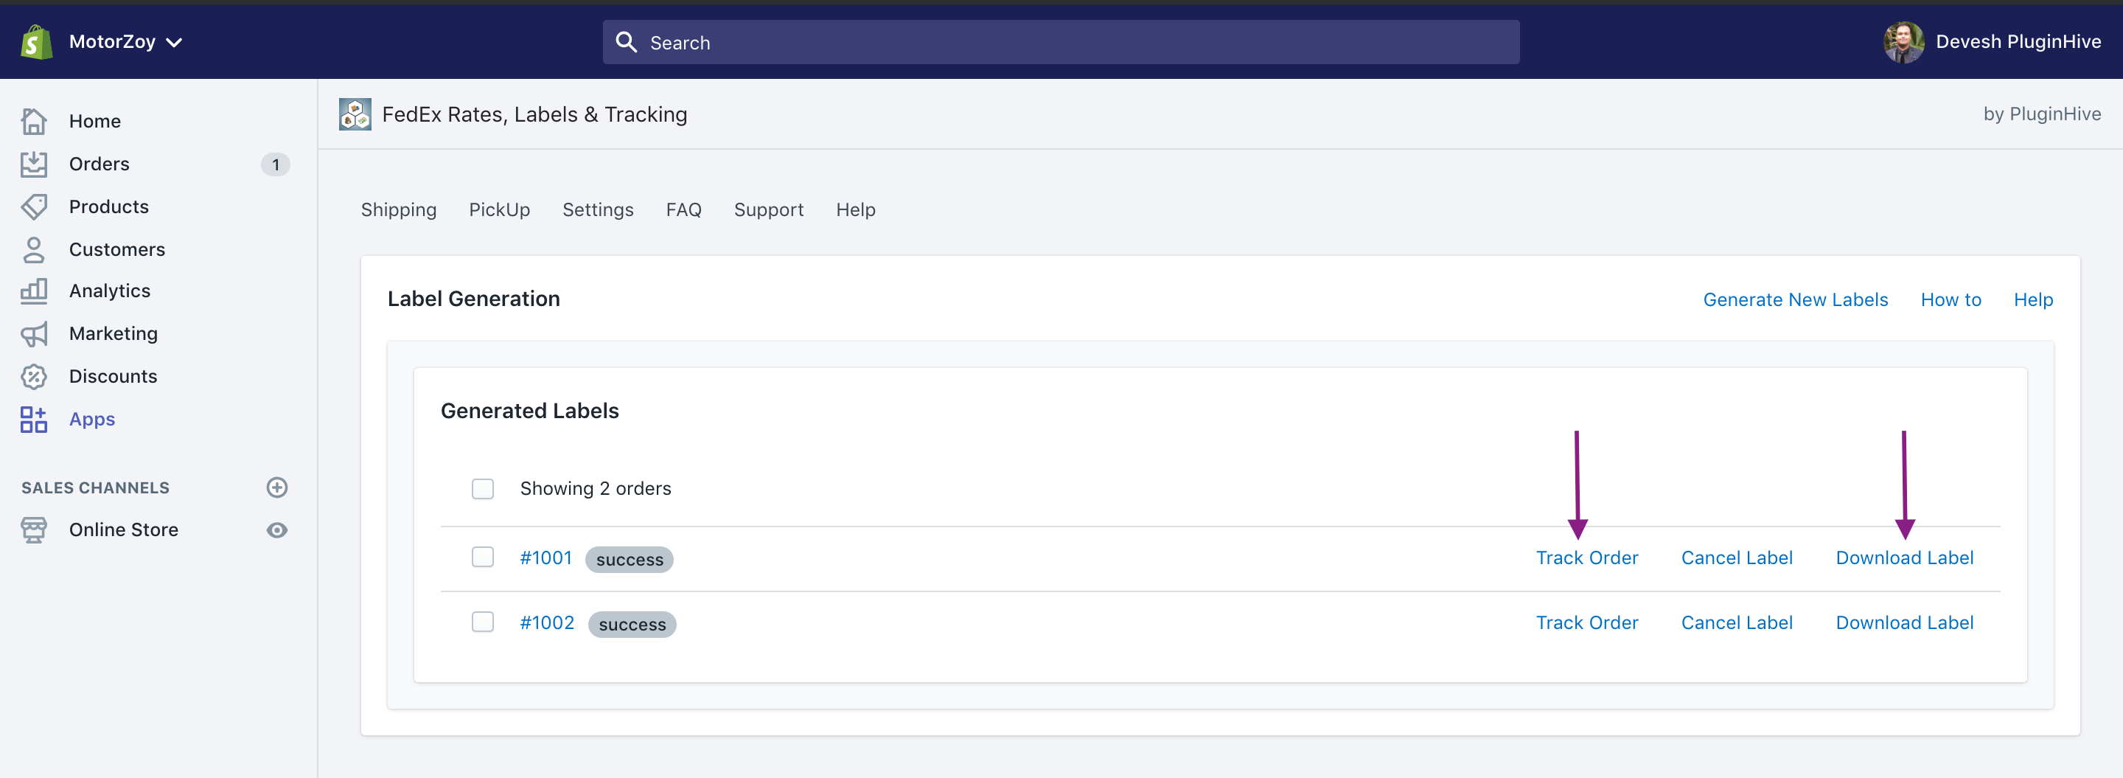Click success badge for order #1001
2123x778 pixels.
click(x=630, y=560)
